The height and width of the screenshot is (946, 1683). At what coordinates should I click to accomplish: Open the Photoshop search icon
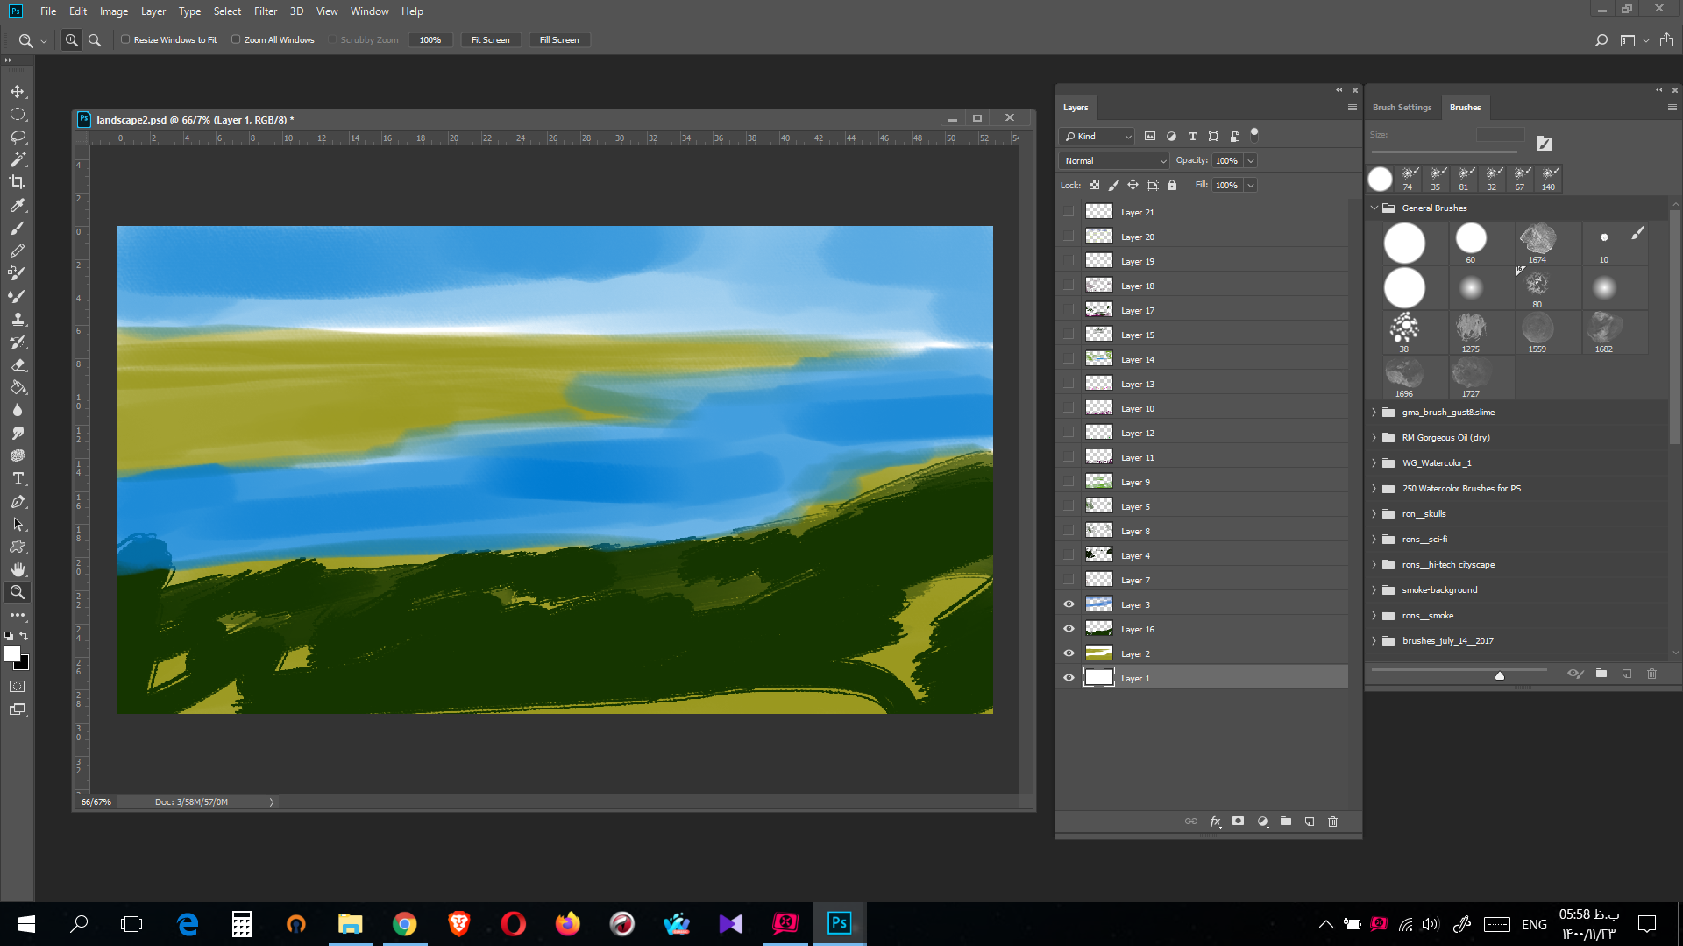click(x=1601, y=40)
